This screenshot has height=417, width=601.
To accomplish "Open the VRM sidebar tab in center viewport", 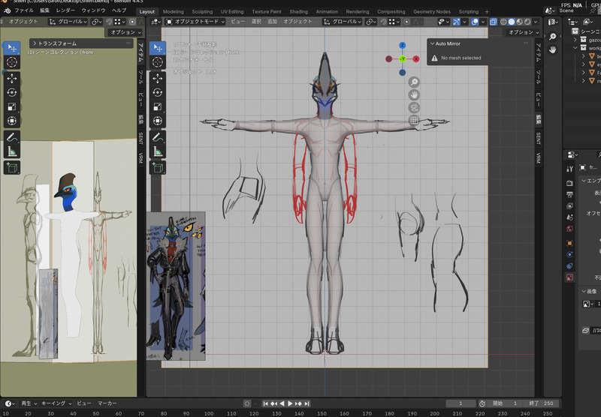I will pyautogui.click(x=539, y=158).
